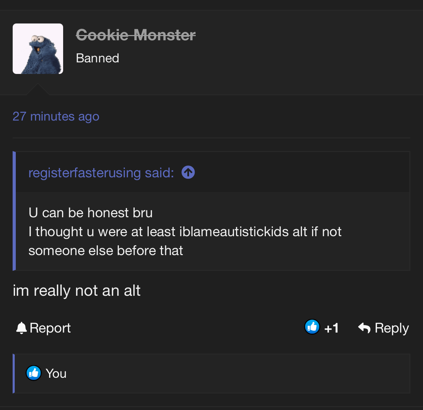Jump to quoted post via up-arrow icon

click(188, 172)
